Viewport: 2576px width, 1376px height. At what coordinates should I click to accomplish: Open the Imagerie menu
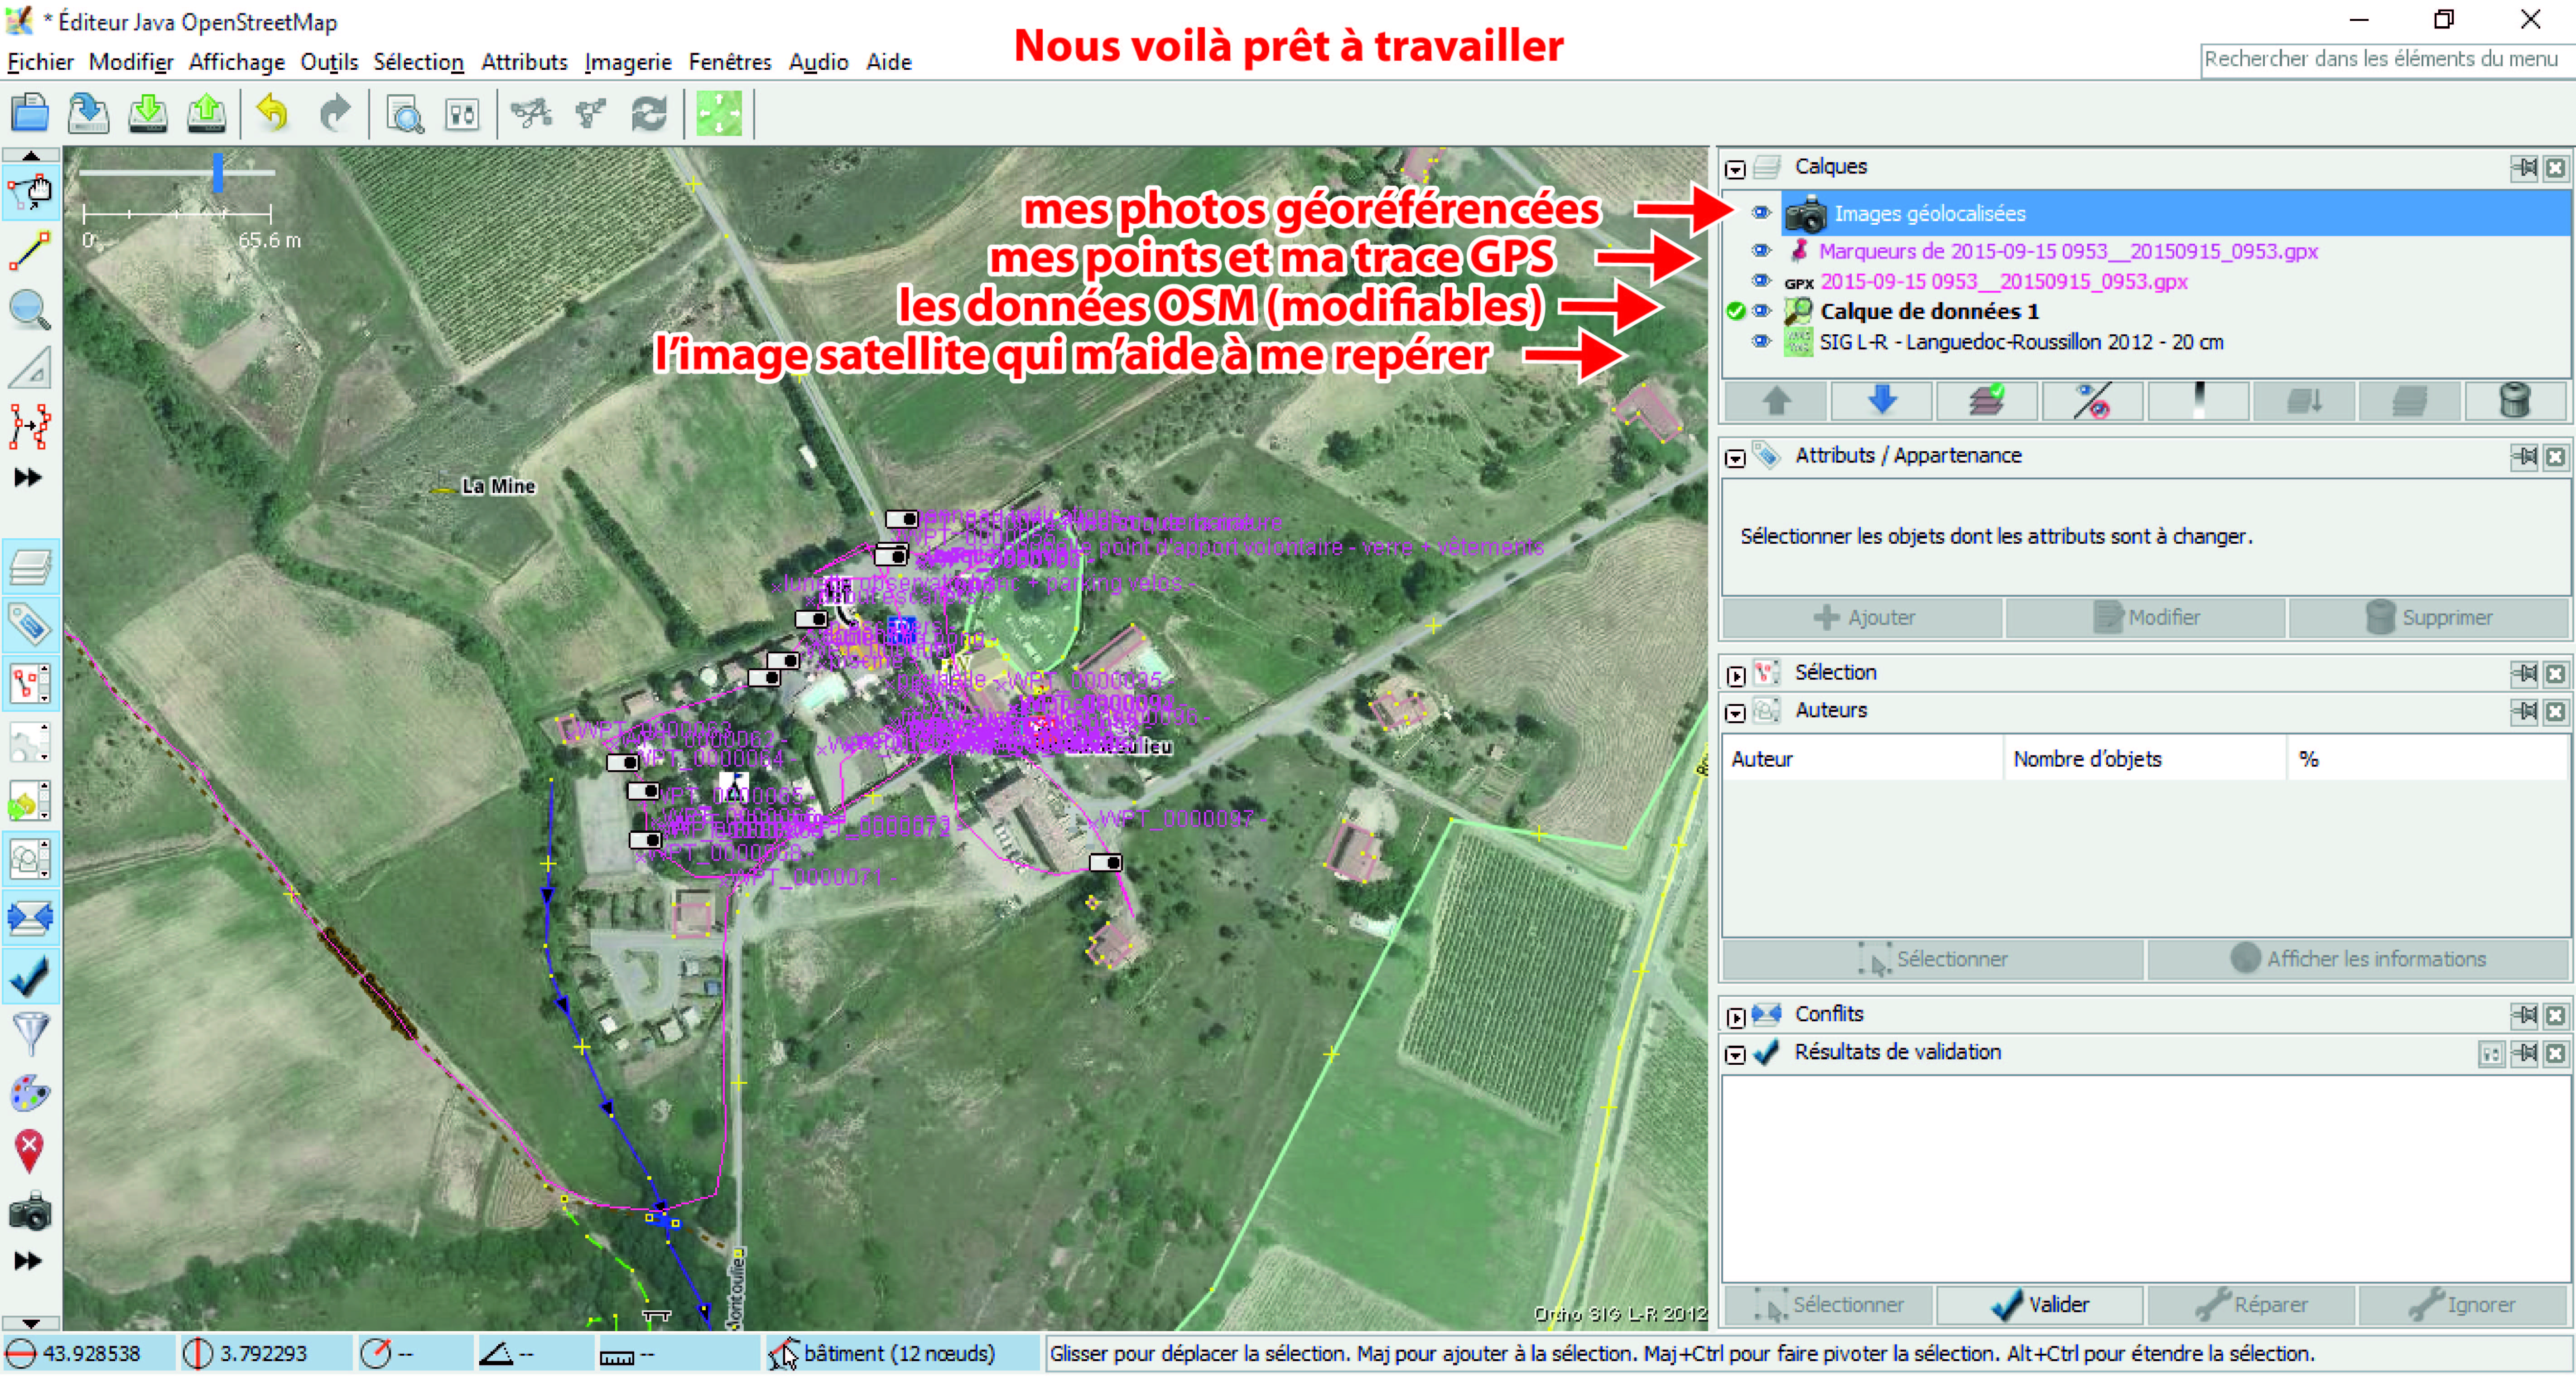pyautogui.click(x=628, y=62)
